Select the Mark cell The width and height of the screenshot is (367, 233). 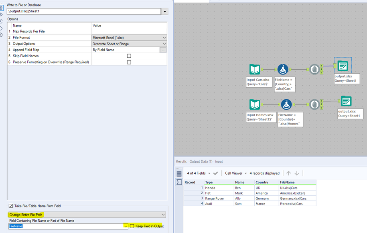coord(244,193)
